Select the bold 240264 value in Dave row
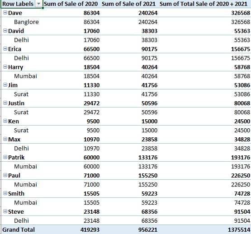This screenshot has height=234, width=251. pyautogui.click(x=148, y=13)
